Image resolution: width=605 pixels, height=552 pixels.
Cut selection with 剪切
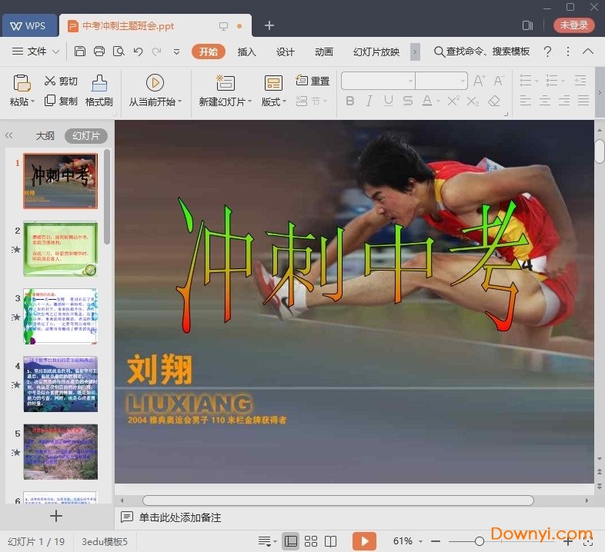point(61,81)
